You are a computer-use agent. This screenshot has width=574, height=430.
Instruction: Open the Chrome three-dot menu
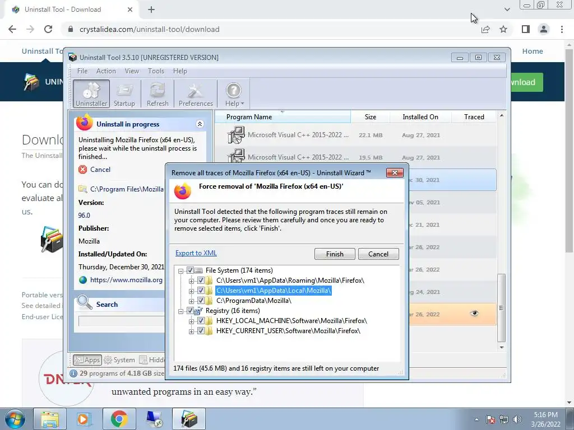562,29
